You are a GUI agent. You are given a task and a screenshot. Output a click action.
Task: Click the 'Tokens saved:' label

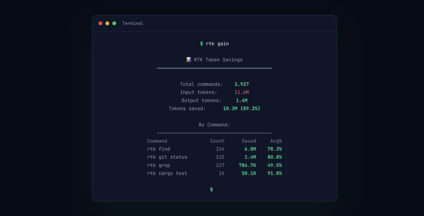click(x=187, y=109)
